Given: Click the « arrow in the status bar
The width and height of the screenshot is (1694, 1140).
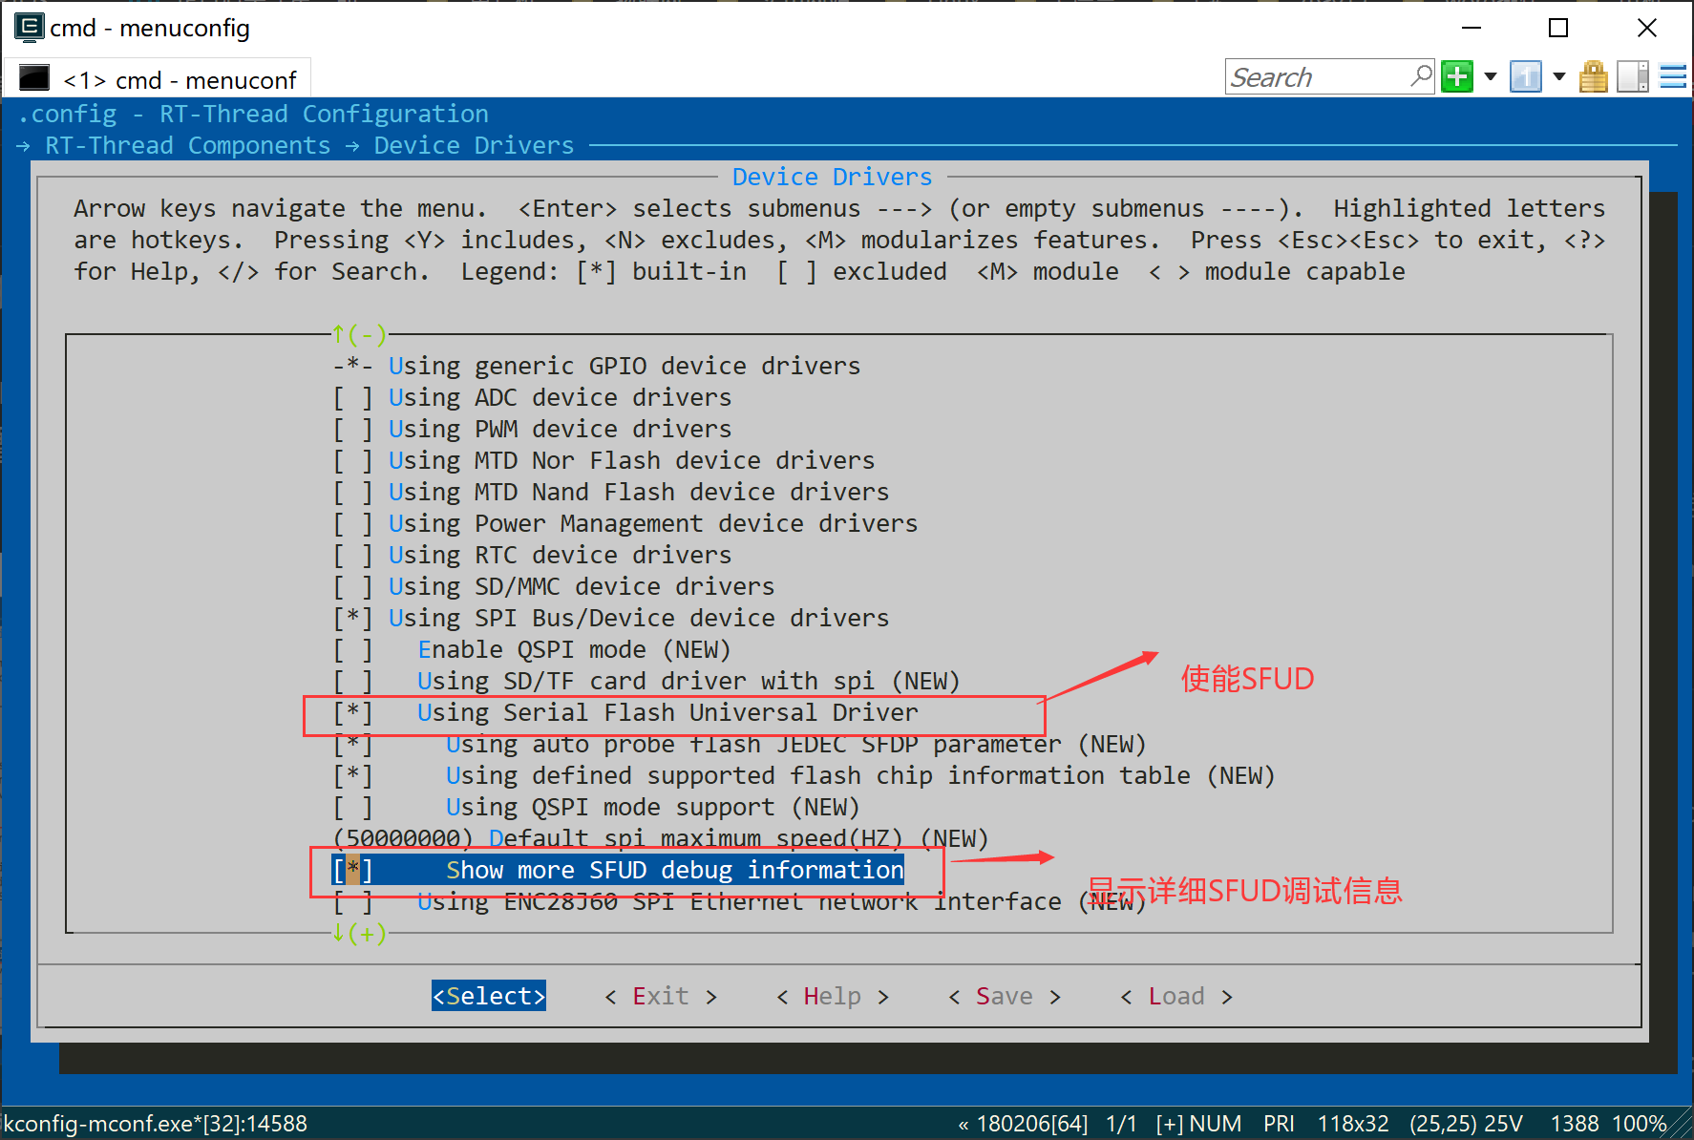Looking at the screenshot, I should [x=963, y=1123].
